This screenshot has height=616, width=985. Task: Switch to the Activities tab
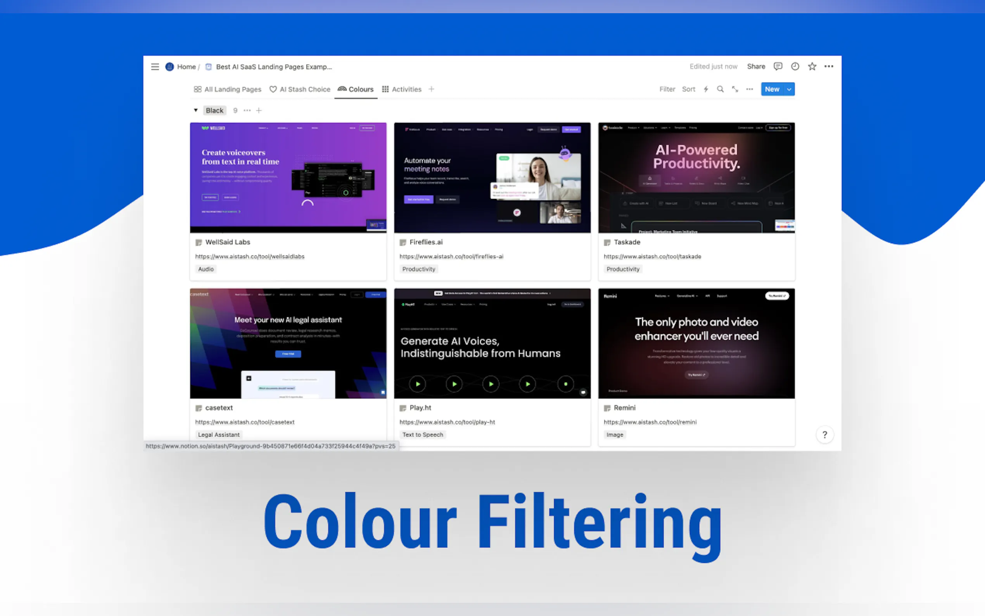[x=401, y=89]
